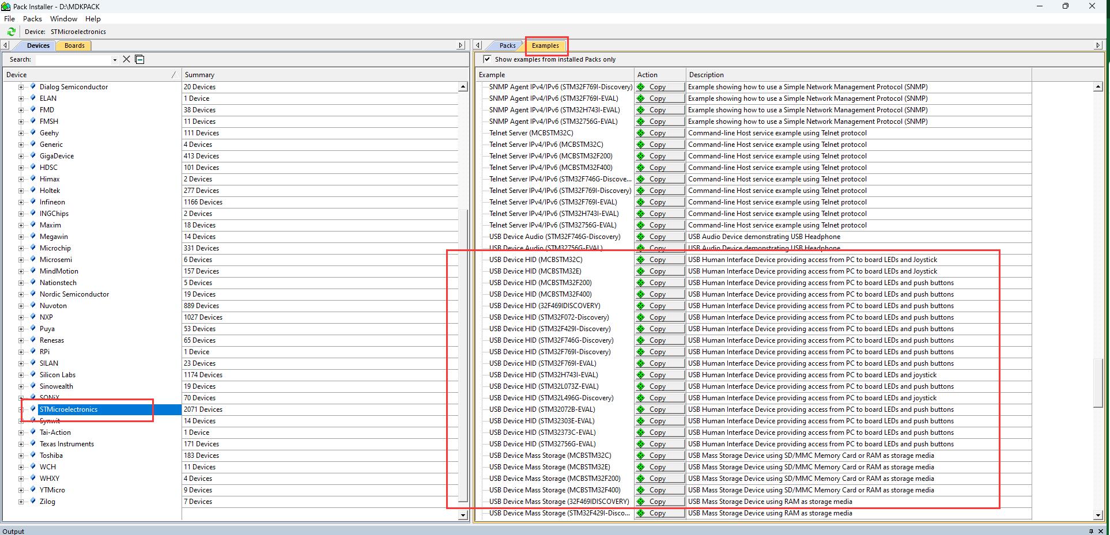Expand the STMicroelectronics vendor node
1110x535 pixels.
(x=21, y=409)
